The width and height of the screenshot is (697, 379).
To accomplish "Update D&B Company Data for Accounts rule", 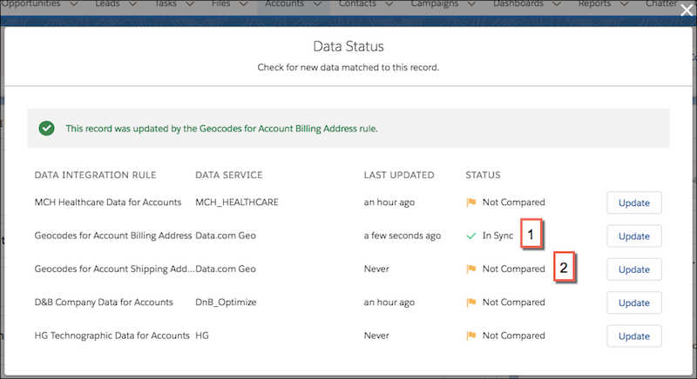I will (x=634, y=303).
